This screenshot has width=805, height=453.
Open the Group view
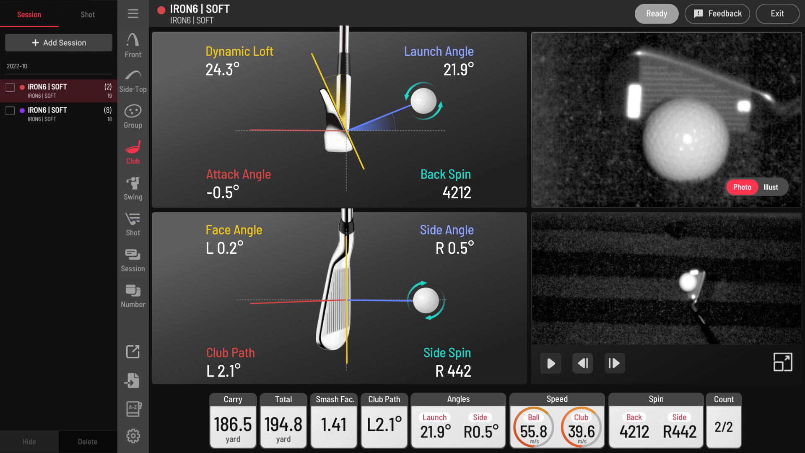pos(133,117)
